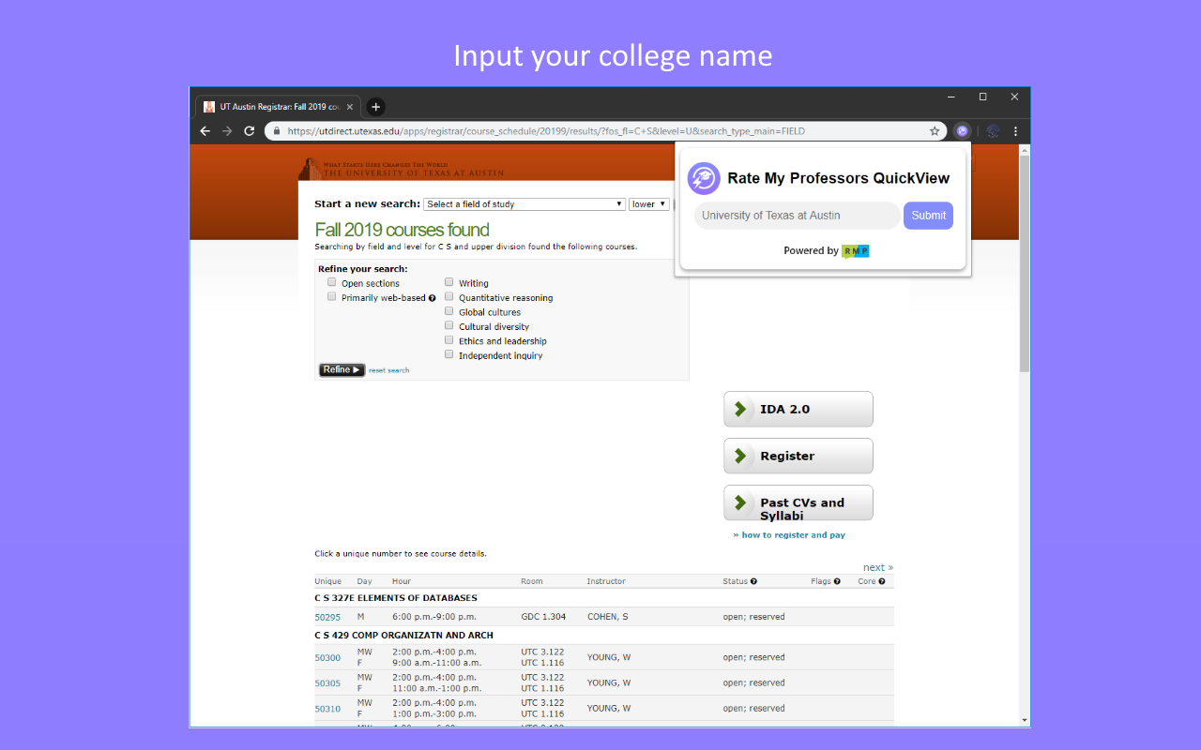Image resolution: width=1201 pixels, height=750 pixels.
Task: Select the Ethics and leadership checkbox
Action: 448,340
